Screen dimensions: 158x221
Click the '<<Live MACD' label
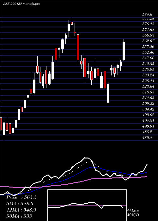(x=133, y=213)
